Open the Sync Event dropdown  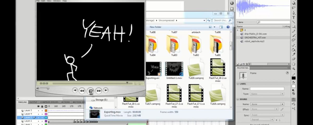pos(267,115)
